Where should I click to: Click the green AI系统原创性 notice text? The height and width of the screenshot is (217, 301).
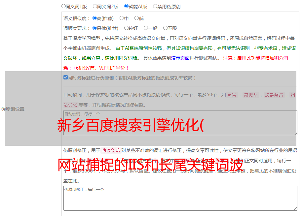[179, 53]
